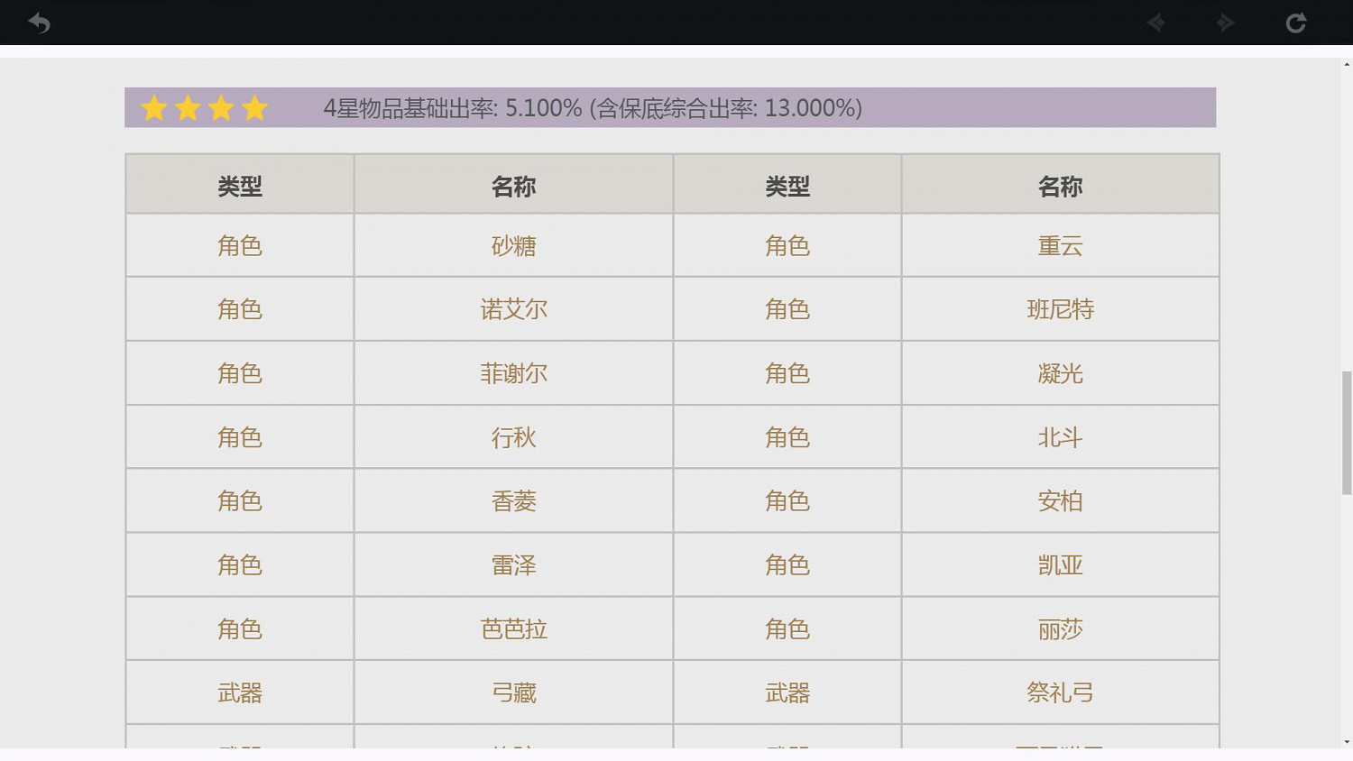Viewport: 1353px width, 761px height.
Task: Click the reload page icon
Action: pos(1296,23)
